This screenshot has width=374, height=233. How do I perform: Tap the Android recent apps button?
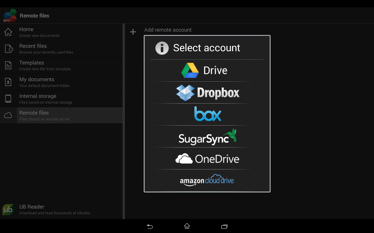(224, 227)
